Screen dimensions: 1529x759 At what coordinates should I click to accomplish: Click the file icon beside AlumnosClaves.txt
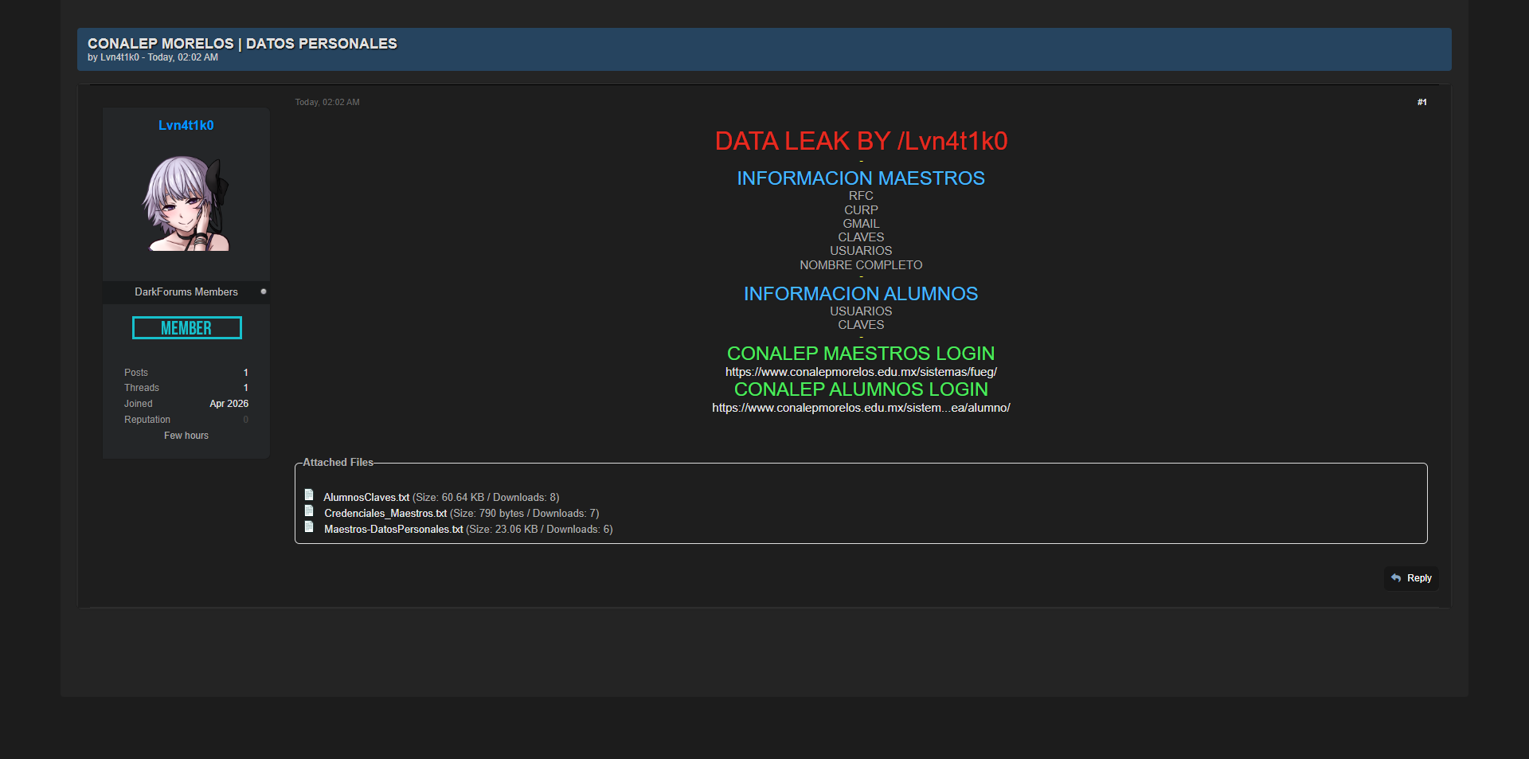(x=309, y=495)
